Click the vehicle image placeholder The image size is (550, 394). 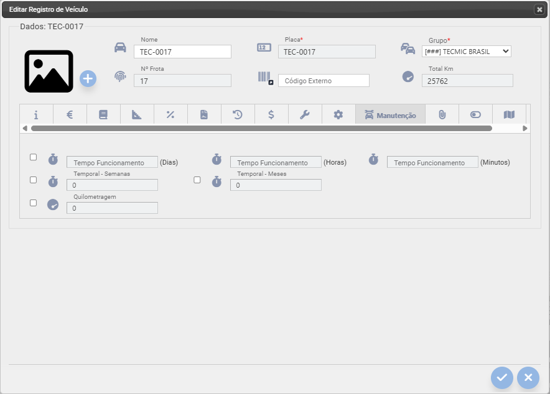(x=49, y=71)
